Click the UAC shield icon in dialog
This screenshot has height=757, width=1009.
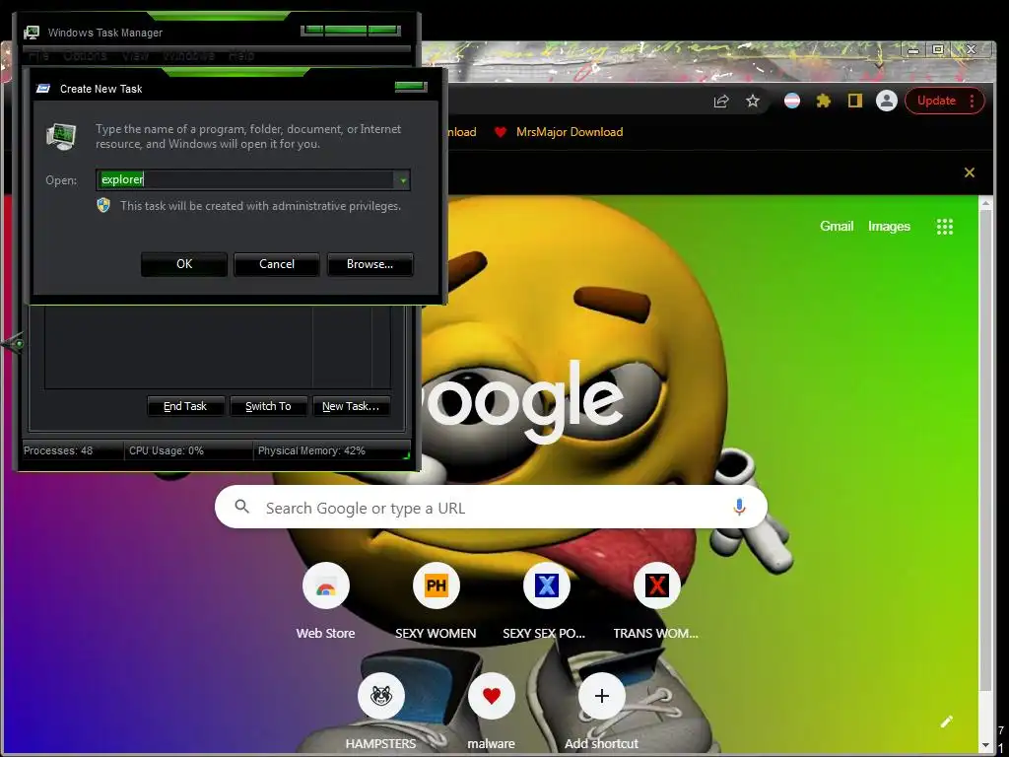tap(103, 205)
